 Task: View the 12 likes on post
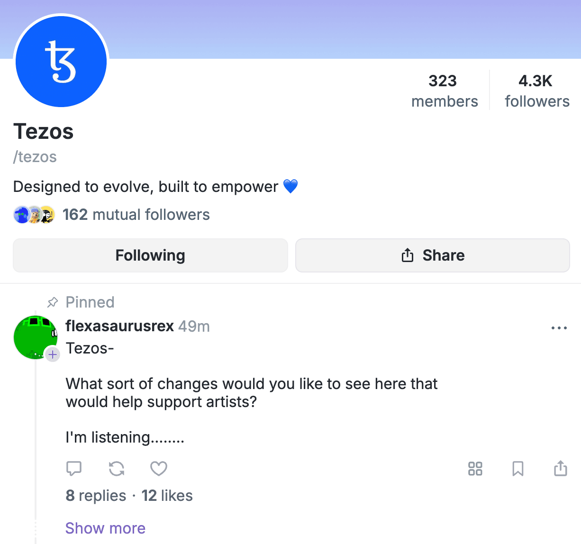[167, 496]
